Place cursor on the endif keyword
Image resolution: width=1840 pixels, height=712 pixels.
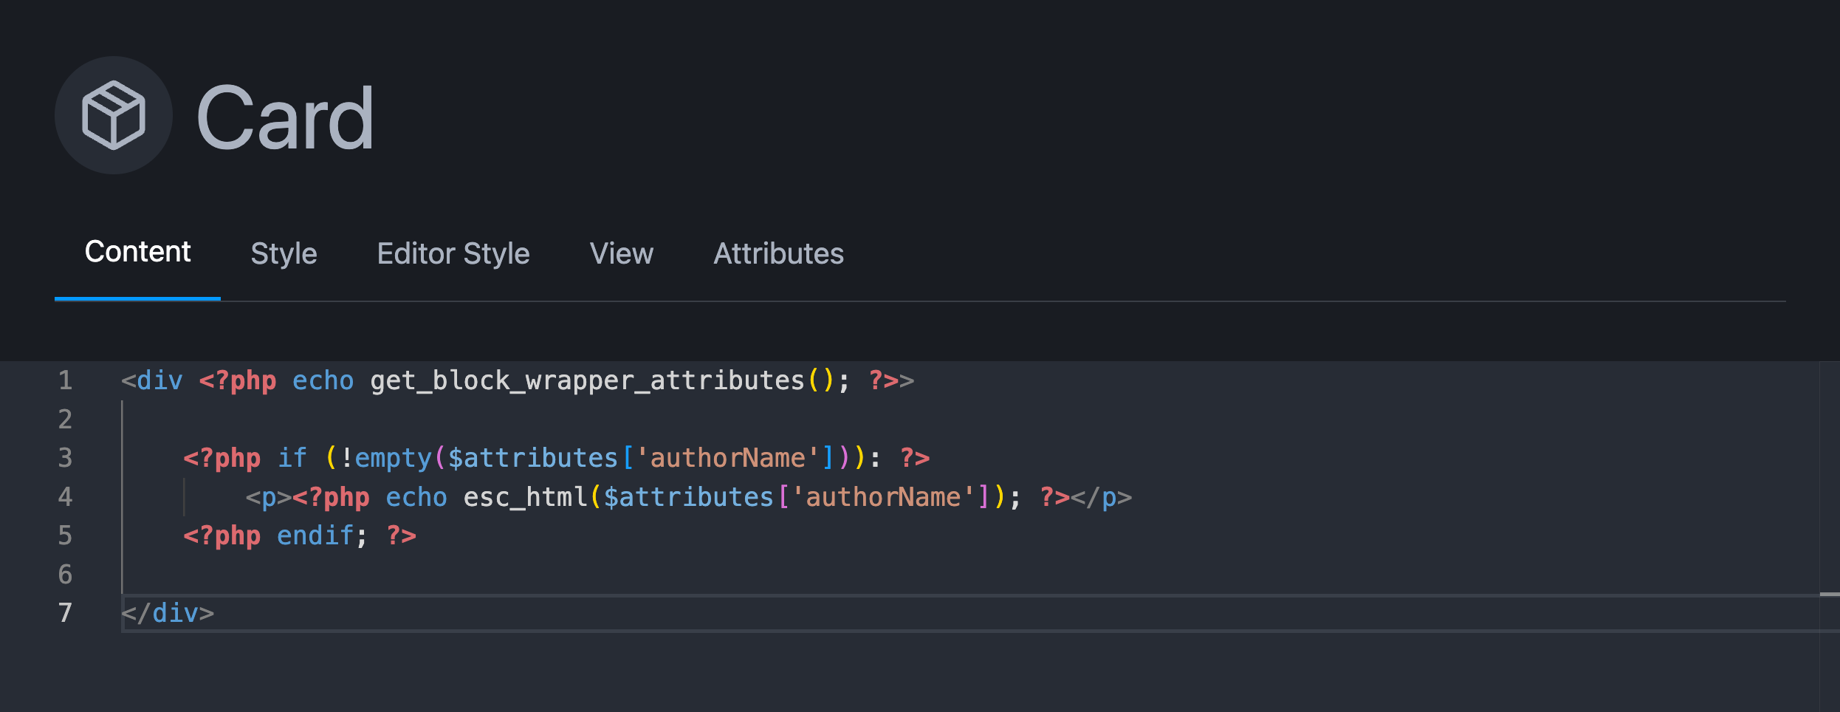[x=315, y=536]
